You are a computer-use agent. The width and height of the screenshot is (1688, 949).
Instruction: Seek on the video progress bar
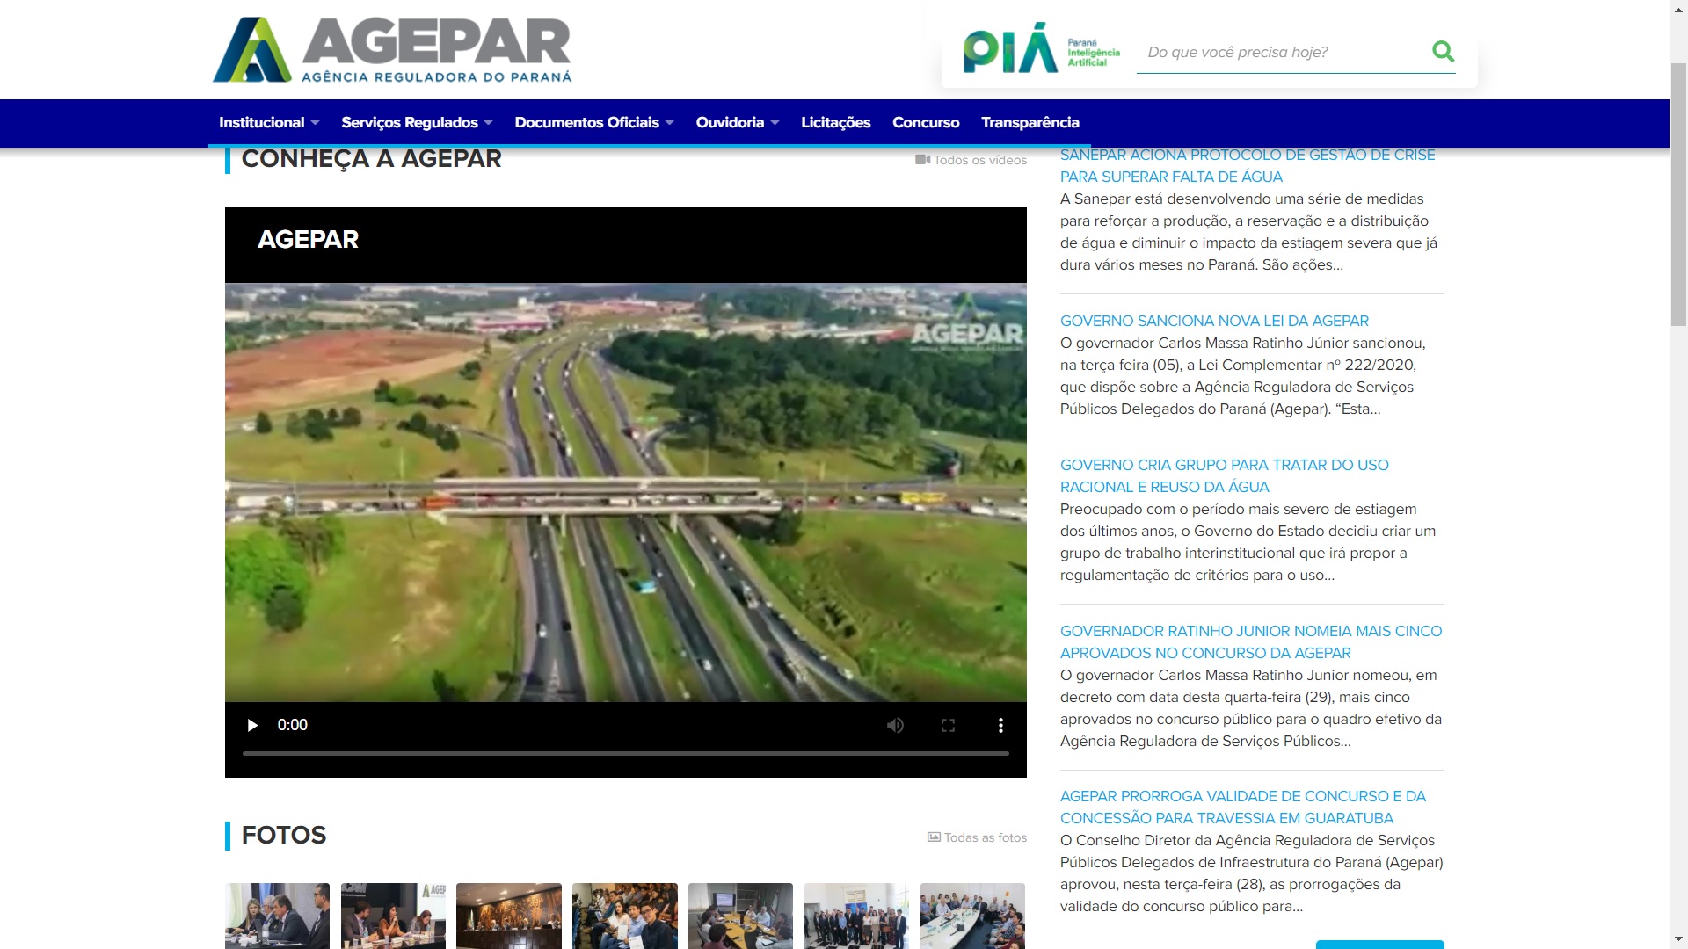(x=625, y=753)
